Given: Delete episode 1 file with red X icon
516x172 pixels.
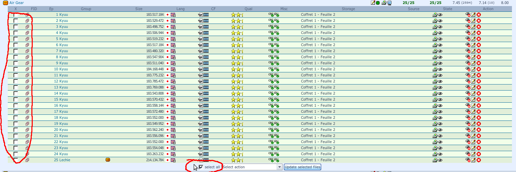Looking at the screenshot, I should (479, 15).
